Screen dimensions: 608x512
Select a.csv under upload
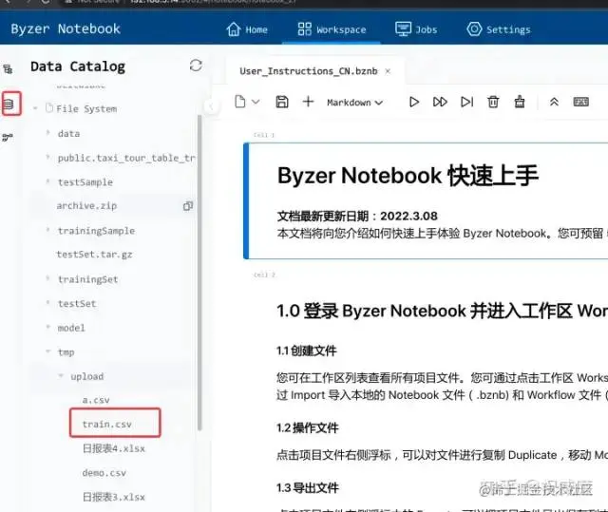coord(96,400)
